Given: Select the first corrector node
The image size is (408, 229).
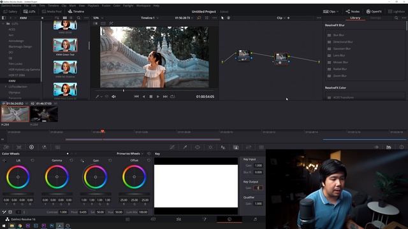Looking at the screenshot, I should [244, 55].
